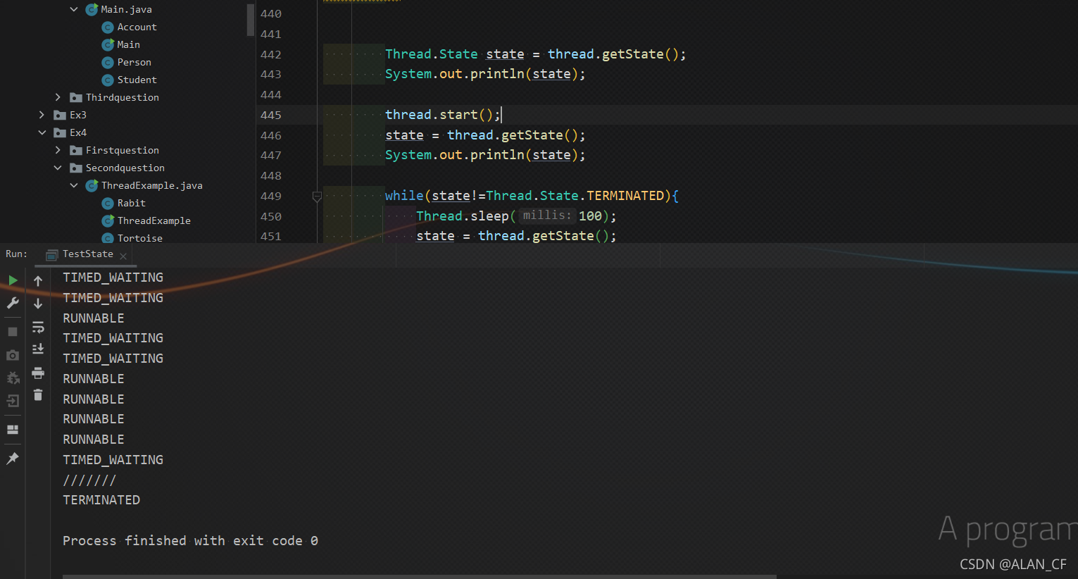Toggle scroll to end of console
Image resolution: width=1078 pixels, height=579 pixels.
[x=38, y=349]
